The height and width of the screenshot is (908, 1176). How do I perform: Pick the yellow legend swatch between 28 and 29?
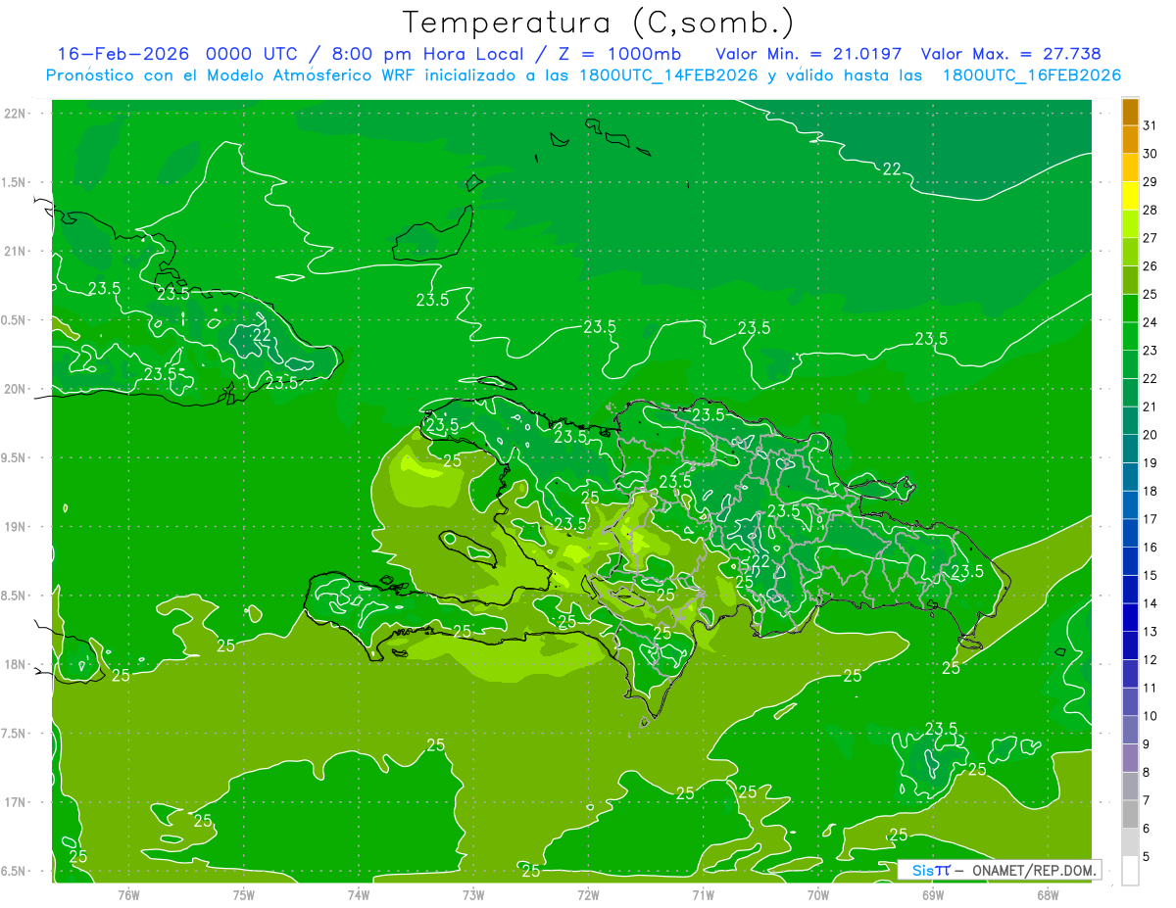click(x=1130, y=196)
